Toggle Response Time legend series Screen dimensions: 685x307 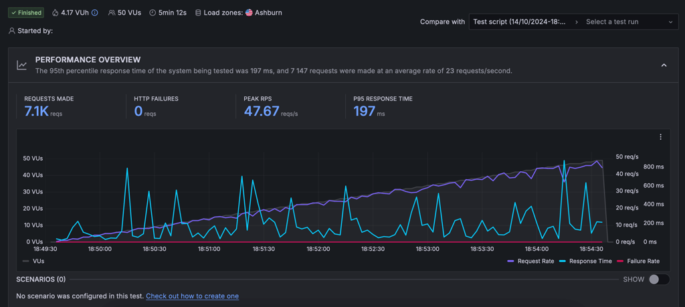[585, 261]
